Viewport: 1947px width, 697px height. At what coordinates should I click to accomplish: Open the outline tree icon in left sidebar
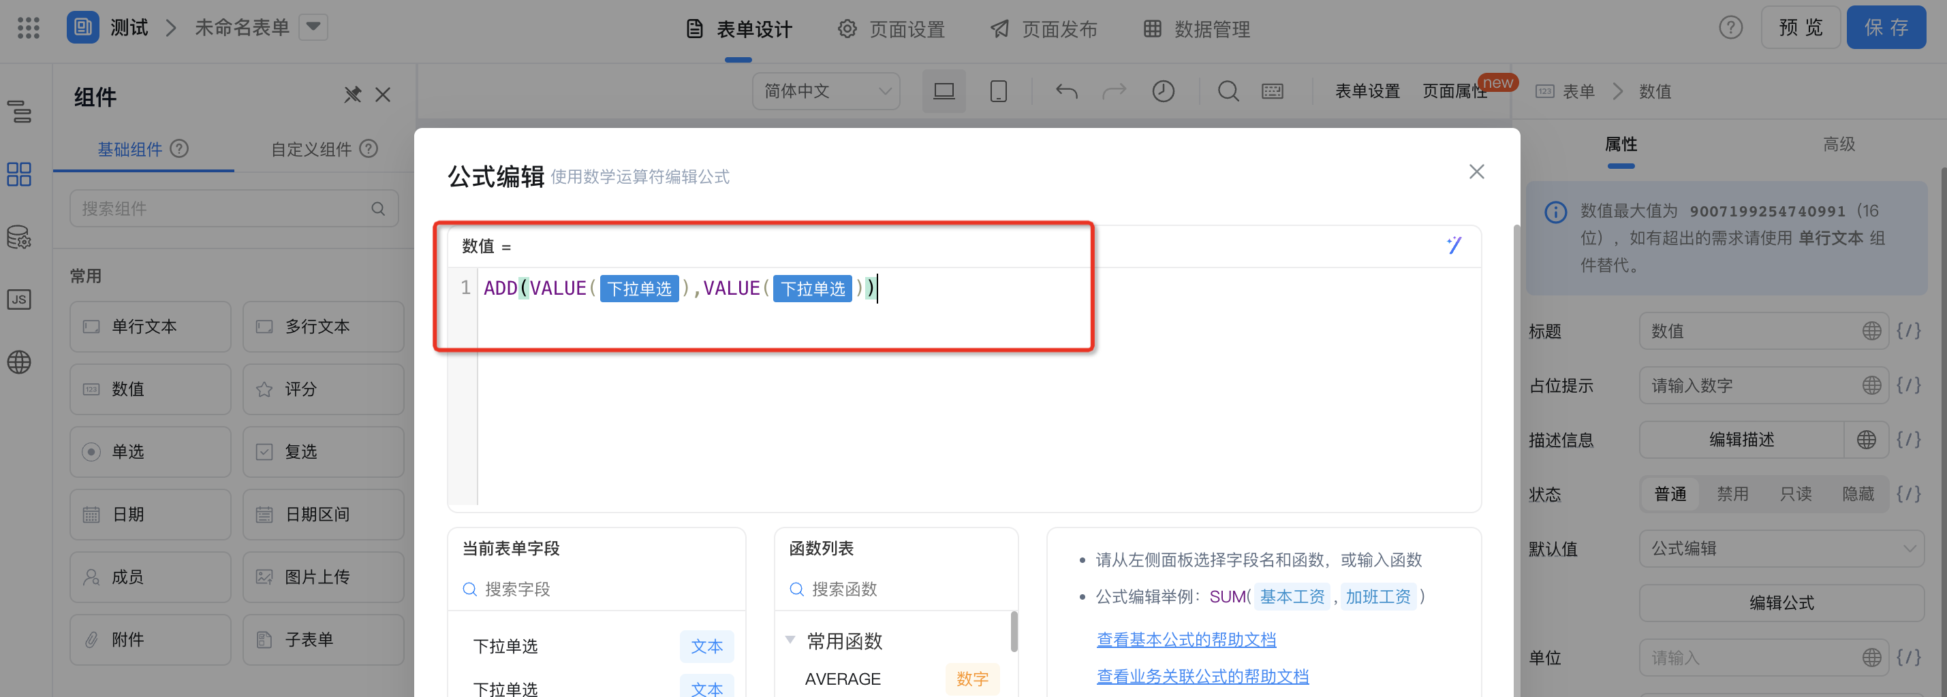[x=20, y=112]
